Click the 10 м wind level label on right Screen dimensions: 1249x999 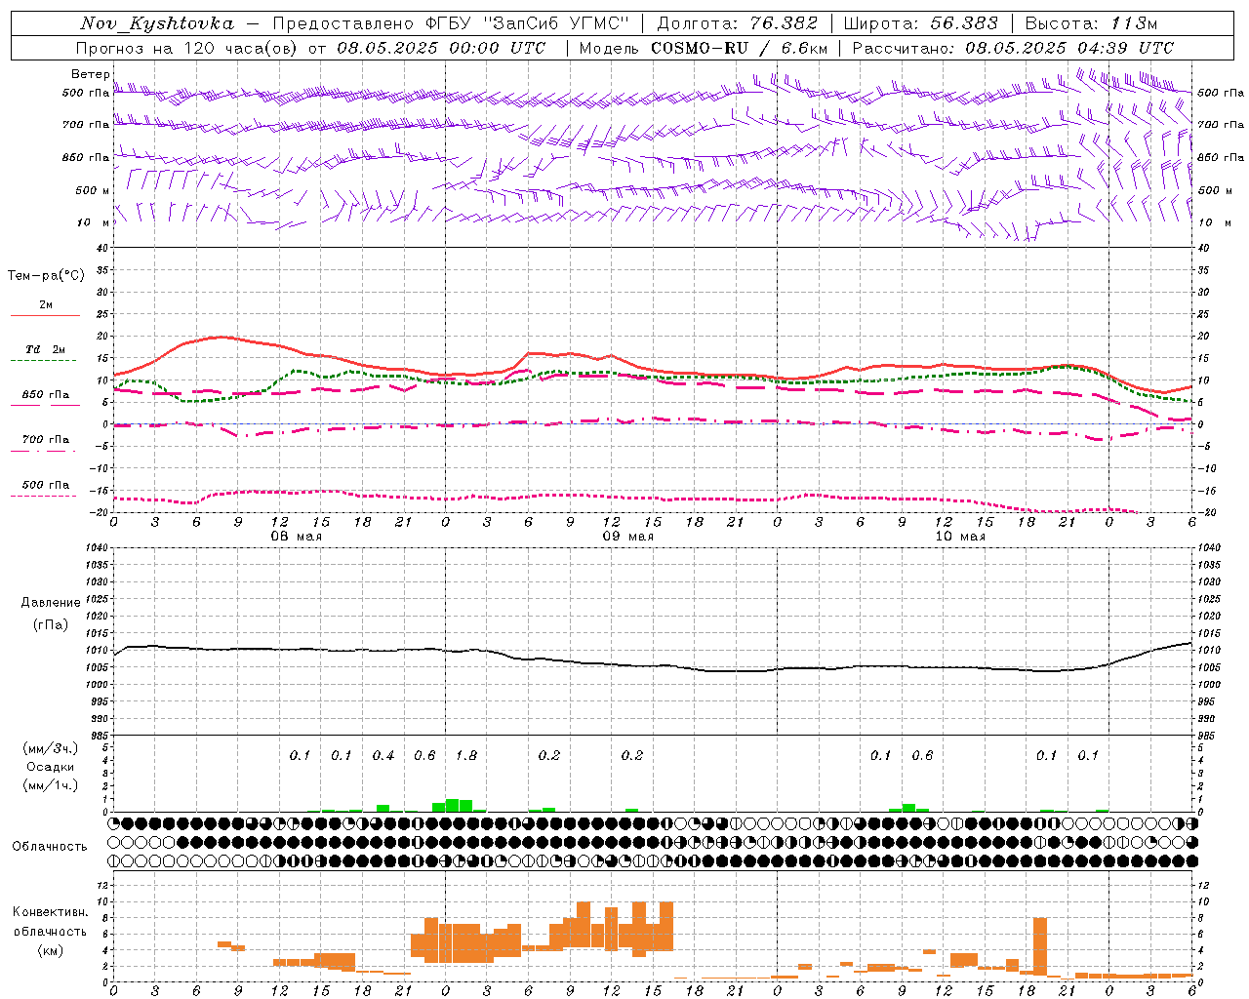[x=1213, y=222]
